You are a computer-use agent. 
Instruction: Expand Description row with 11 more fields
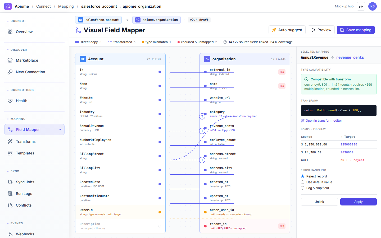[x=120, y=226]
